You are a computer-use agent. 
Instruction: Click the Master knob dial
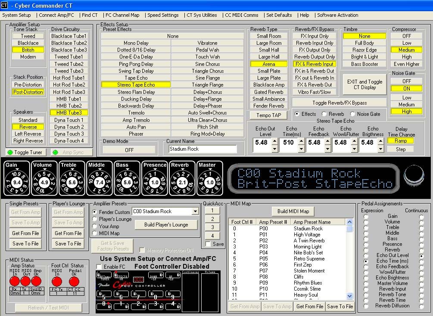[x=210, y=182]
